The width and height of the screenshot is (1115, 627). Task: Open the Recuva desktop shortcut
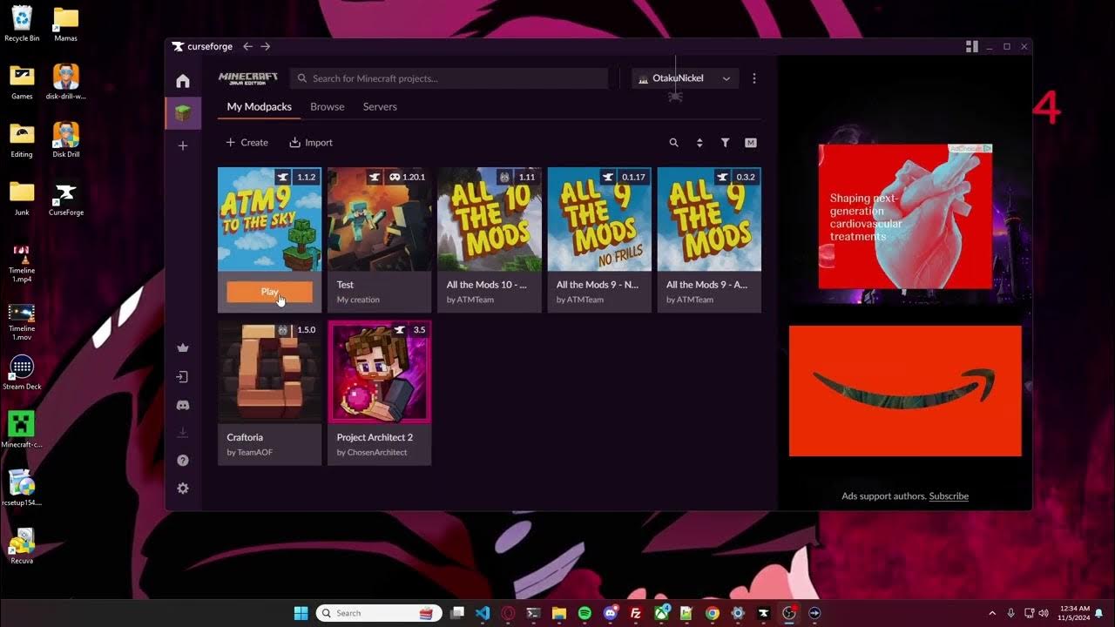tap(22, 546)
